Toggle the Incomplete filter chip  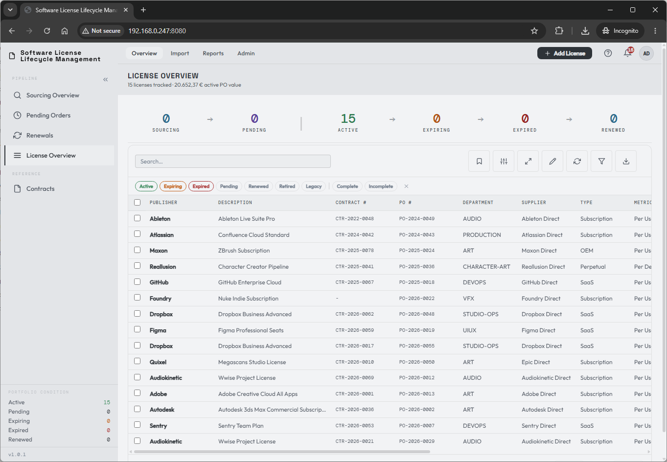[x=381, y=186]
